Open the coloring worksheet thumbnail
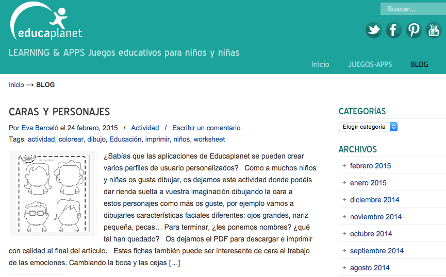 point(53,194)
